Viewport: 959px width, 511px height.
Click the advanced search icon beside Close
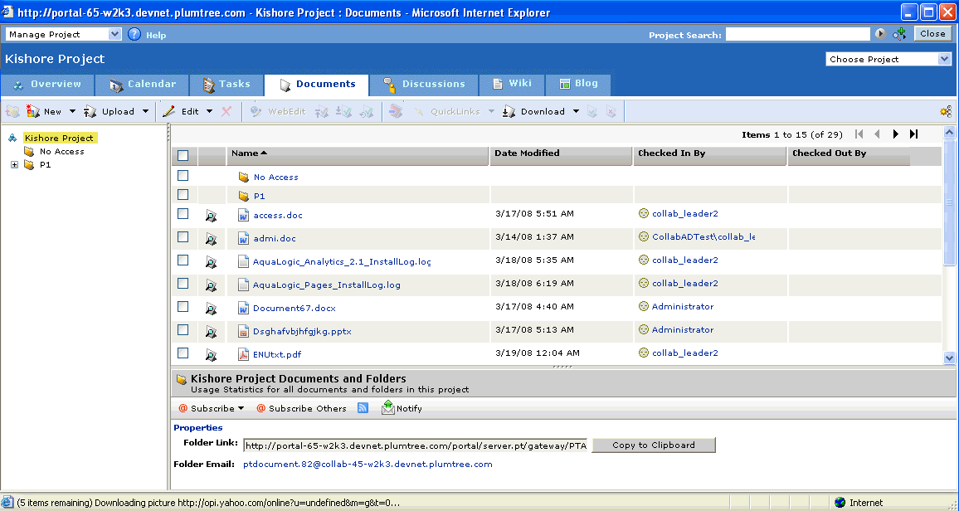[899, 34]
